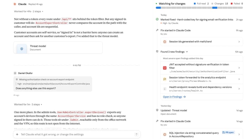Click shield icon next to Found 3 new findings
This screenshot has width=247, height=139.
coord(157,51)
